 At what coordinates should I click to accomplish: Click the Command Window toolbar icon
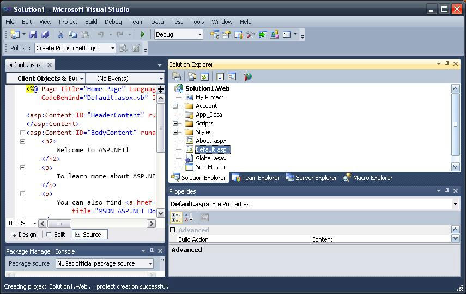coord(287,34)
